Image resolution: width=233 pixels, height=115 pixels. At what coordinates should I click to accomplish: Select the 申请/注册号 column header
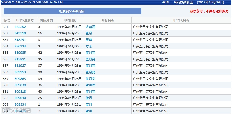(x=25, y=20)
